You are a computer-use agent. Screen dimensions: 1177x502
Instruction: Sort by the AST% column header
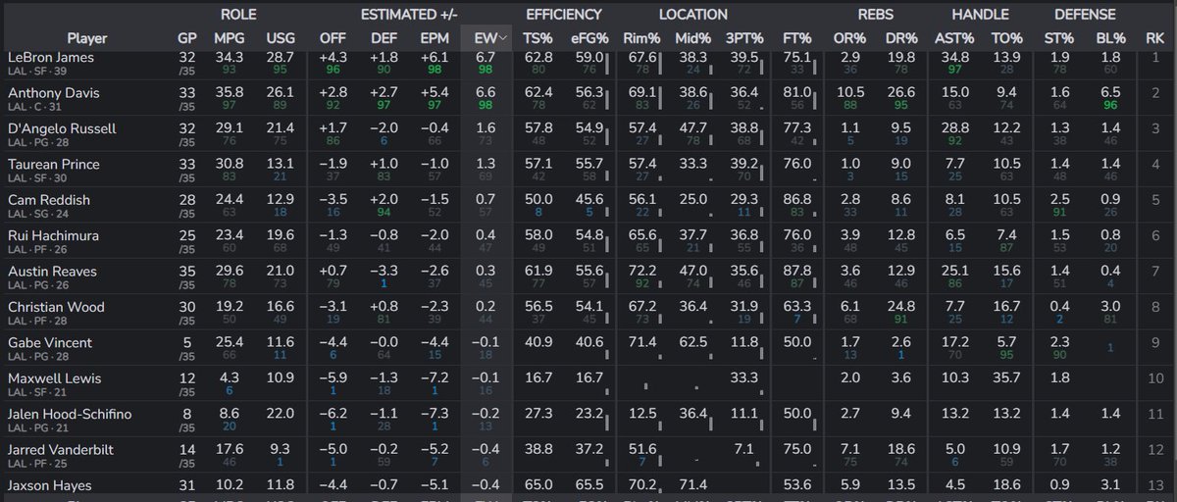point(955,39)
